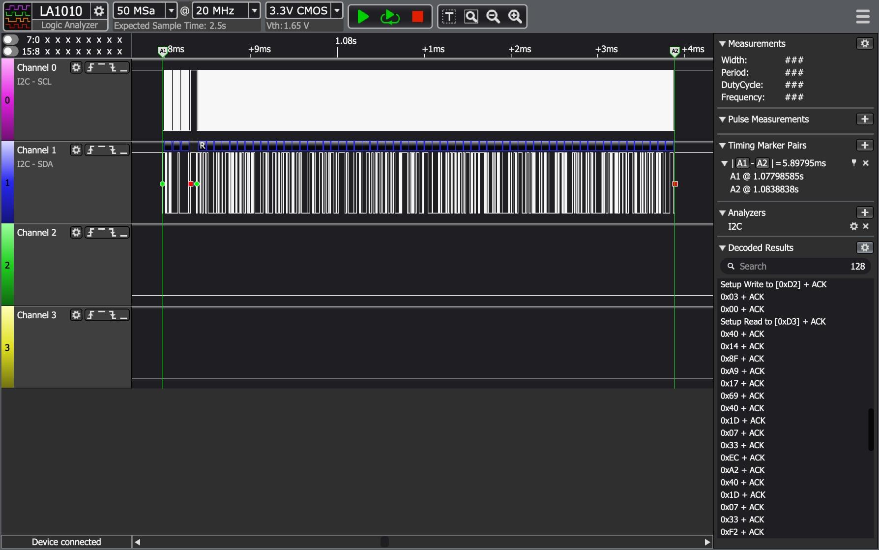This screenshot has height=550, width=879.
Task: Zoom out the waveform view
Action: [493, 17]
